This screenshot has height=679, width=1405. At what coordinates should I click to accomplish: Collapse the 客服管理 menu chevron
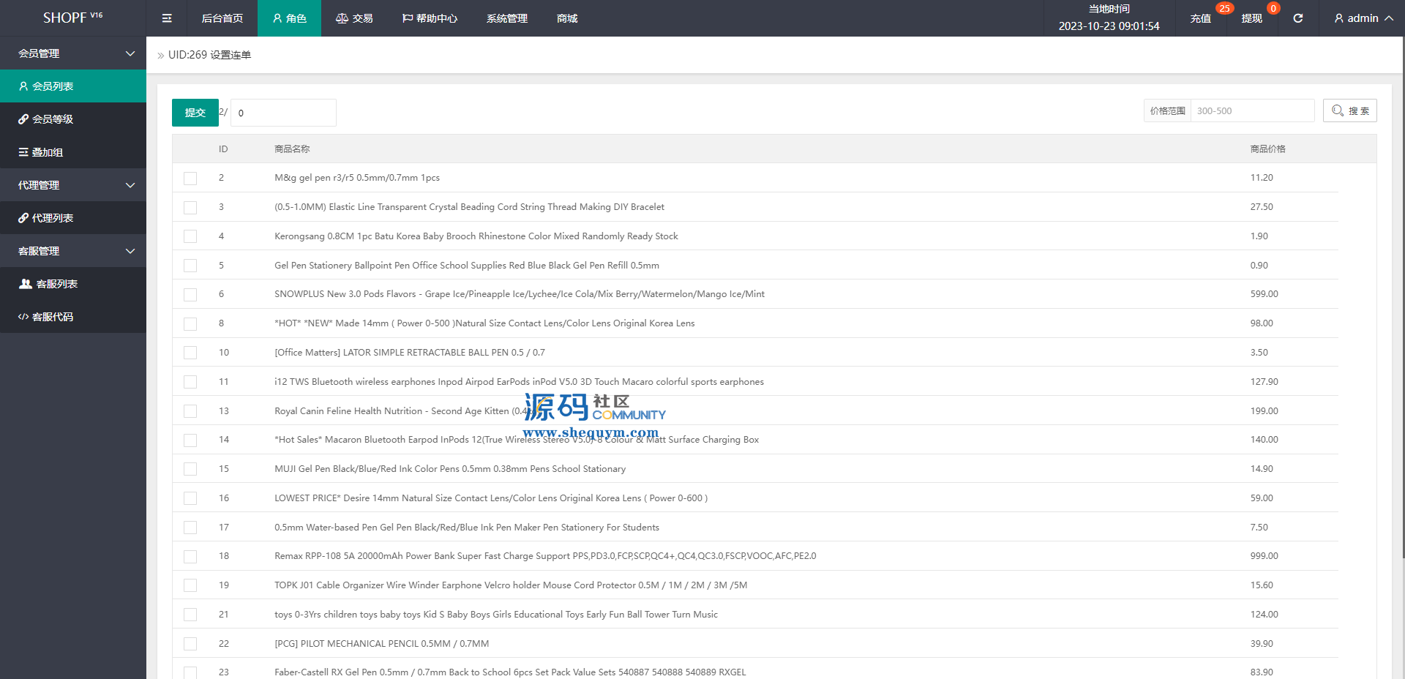[x=130, y=251]
